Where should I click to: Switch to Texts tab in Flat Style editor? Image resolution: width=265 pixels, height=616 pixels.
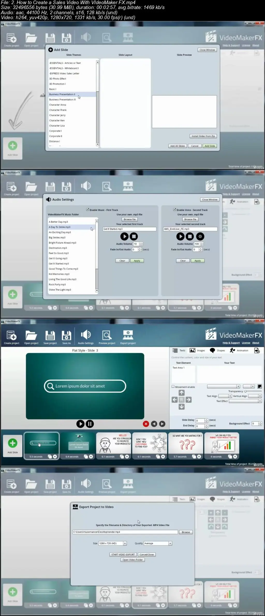[x=179, y=350]
